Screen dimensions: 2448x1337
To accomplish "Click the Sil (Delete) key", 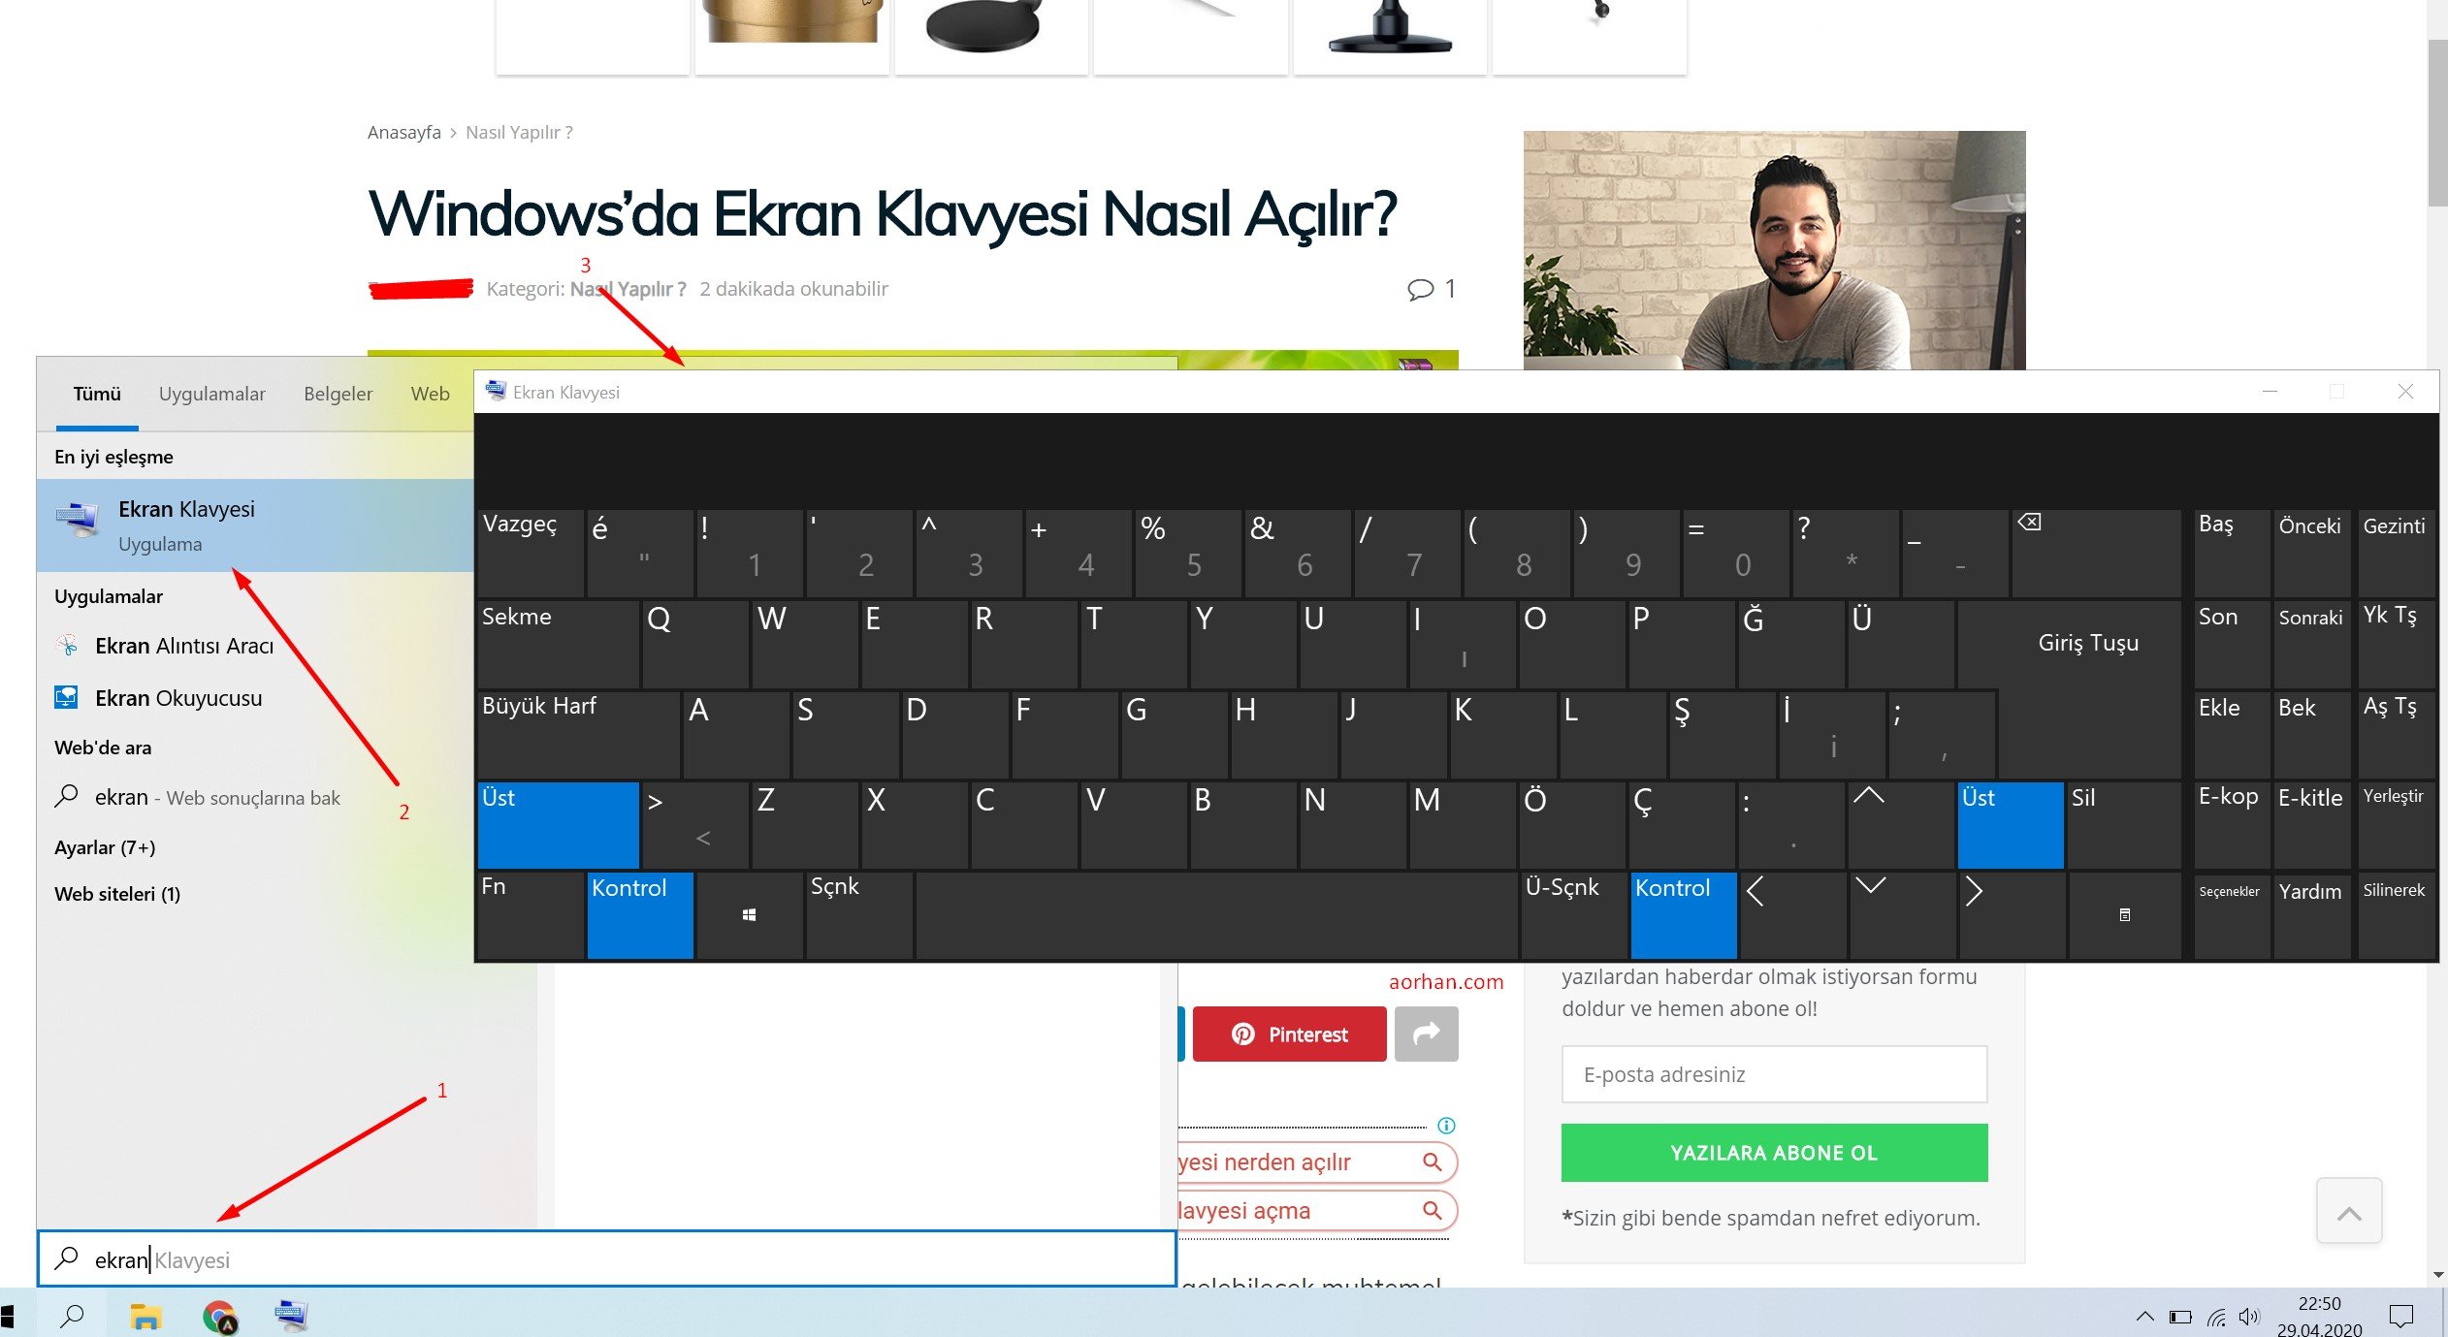I will [x=2124, y=824].
